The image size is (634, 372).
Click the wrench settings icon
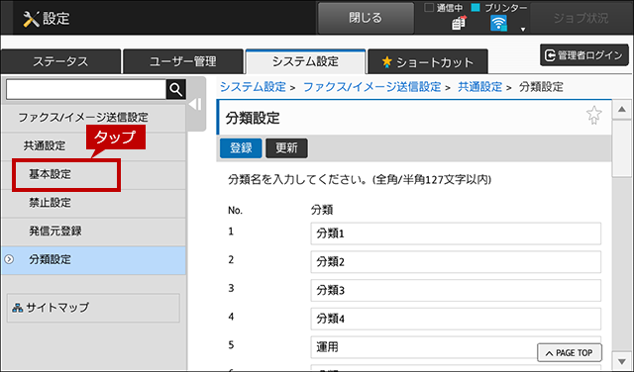coord(31,19)
